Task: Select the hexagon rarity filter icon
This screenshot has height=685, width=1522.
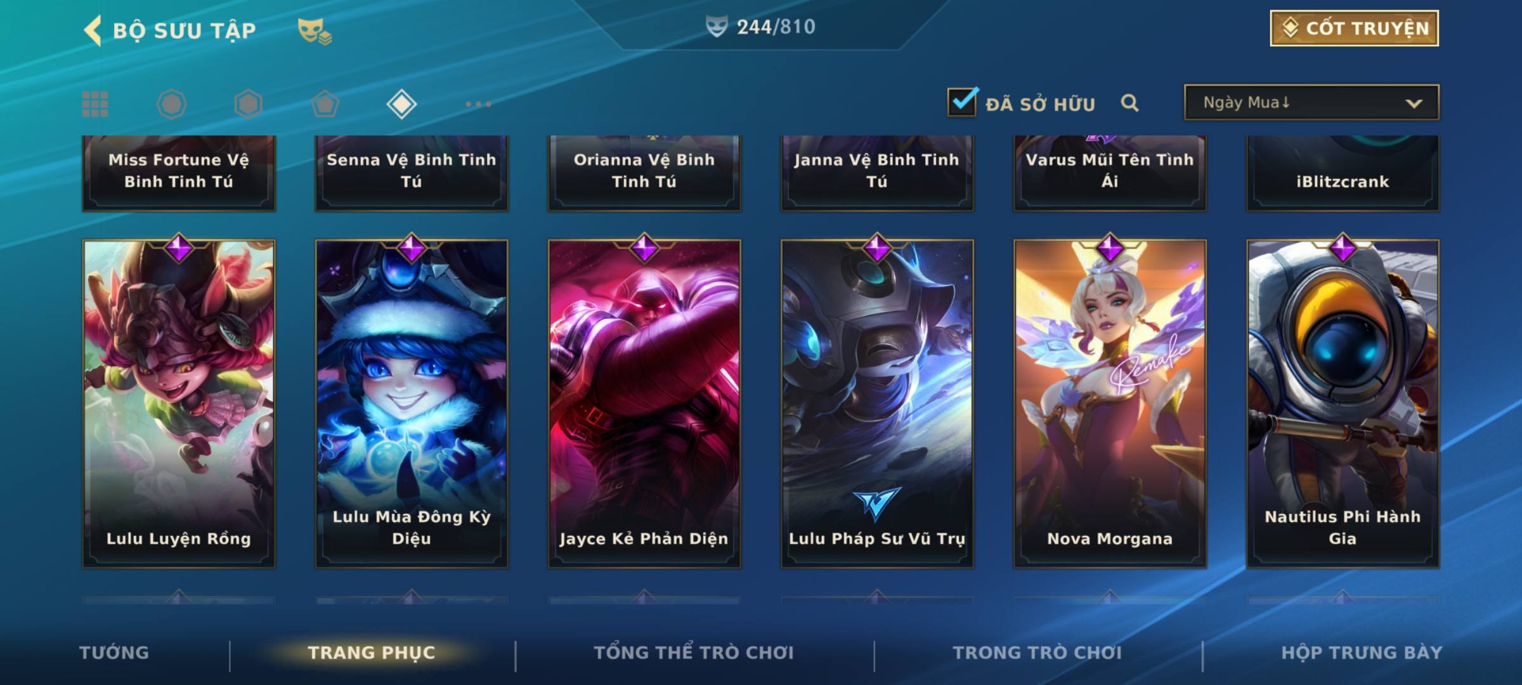Action: (x=248, y=104)
